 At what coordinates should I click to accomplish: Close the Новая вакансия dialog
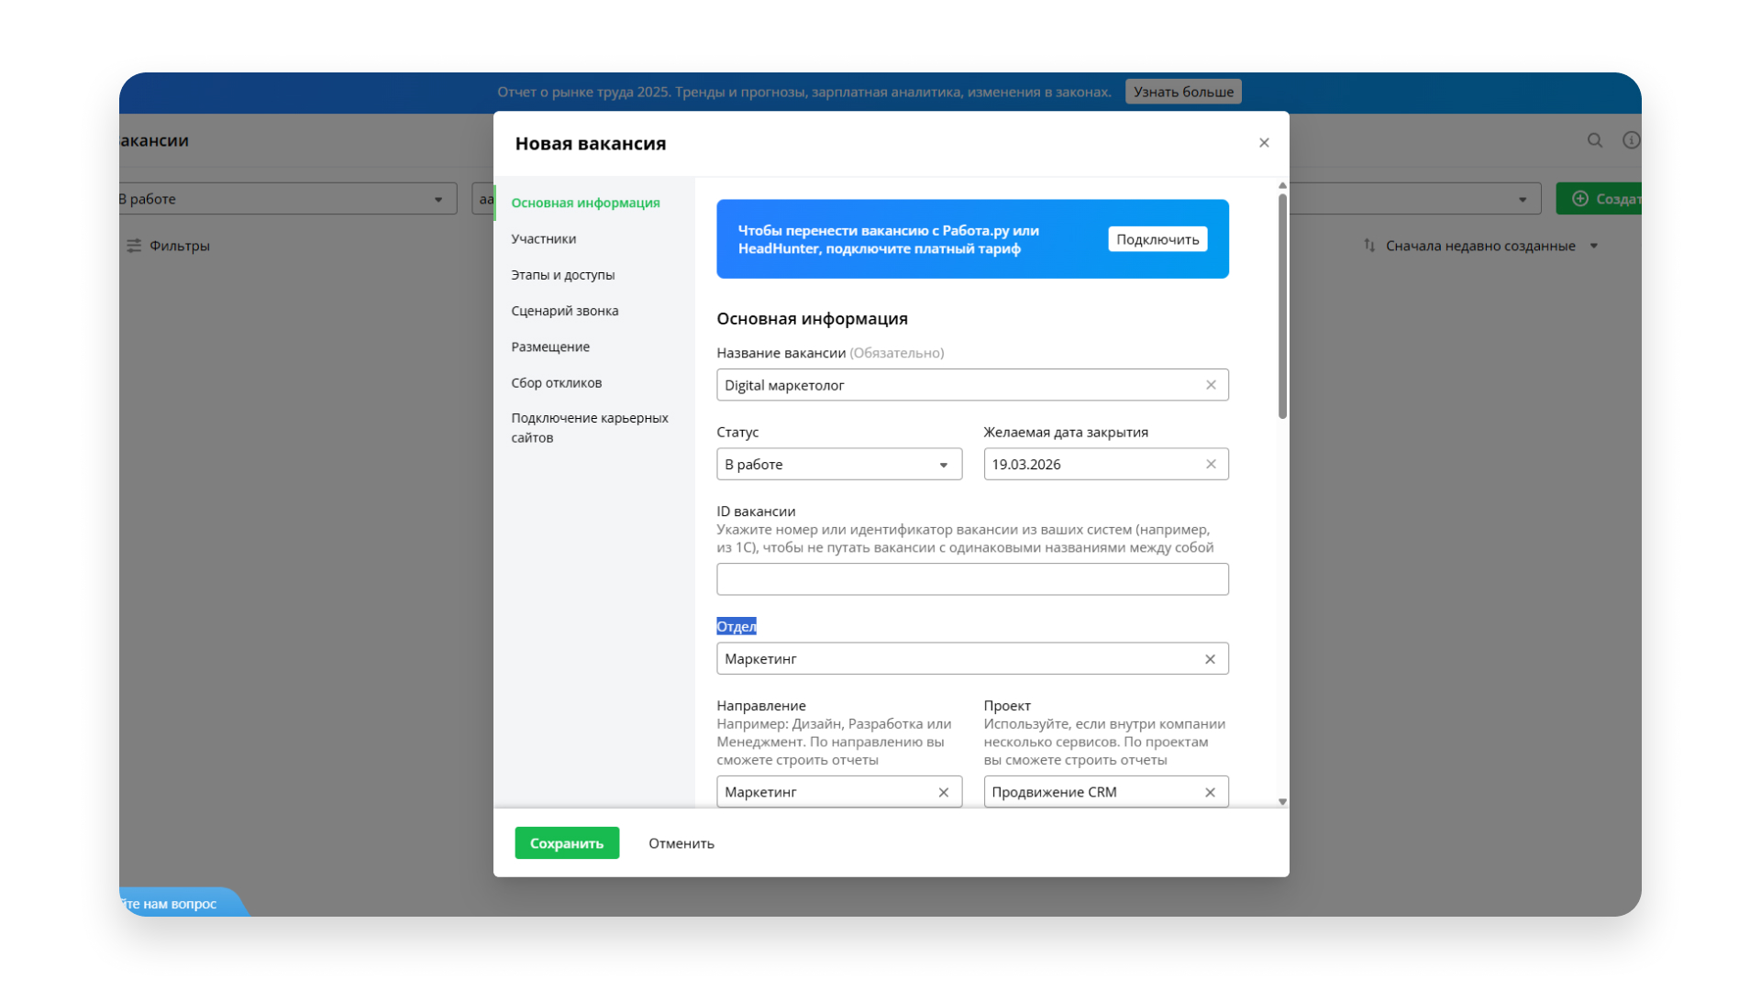click(x=1264, y=143)
